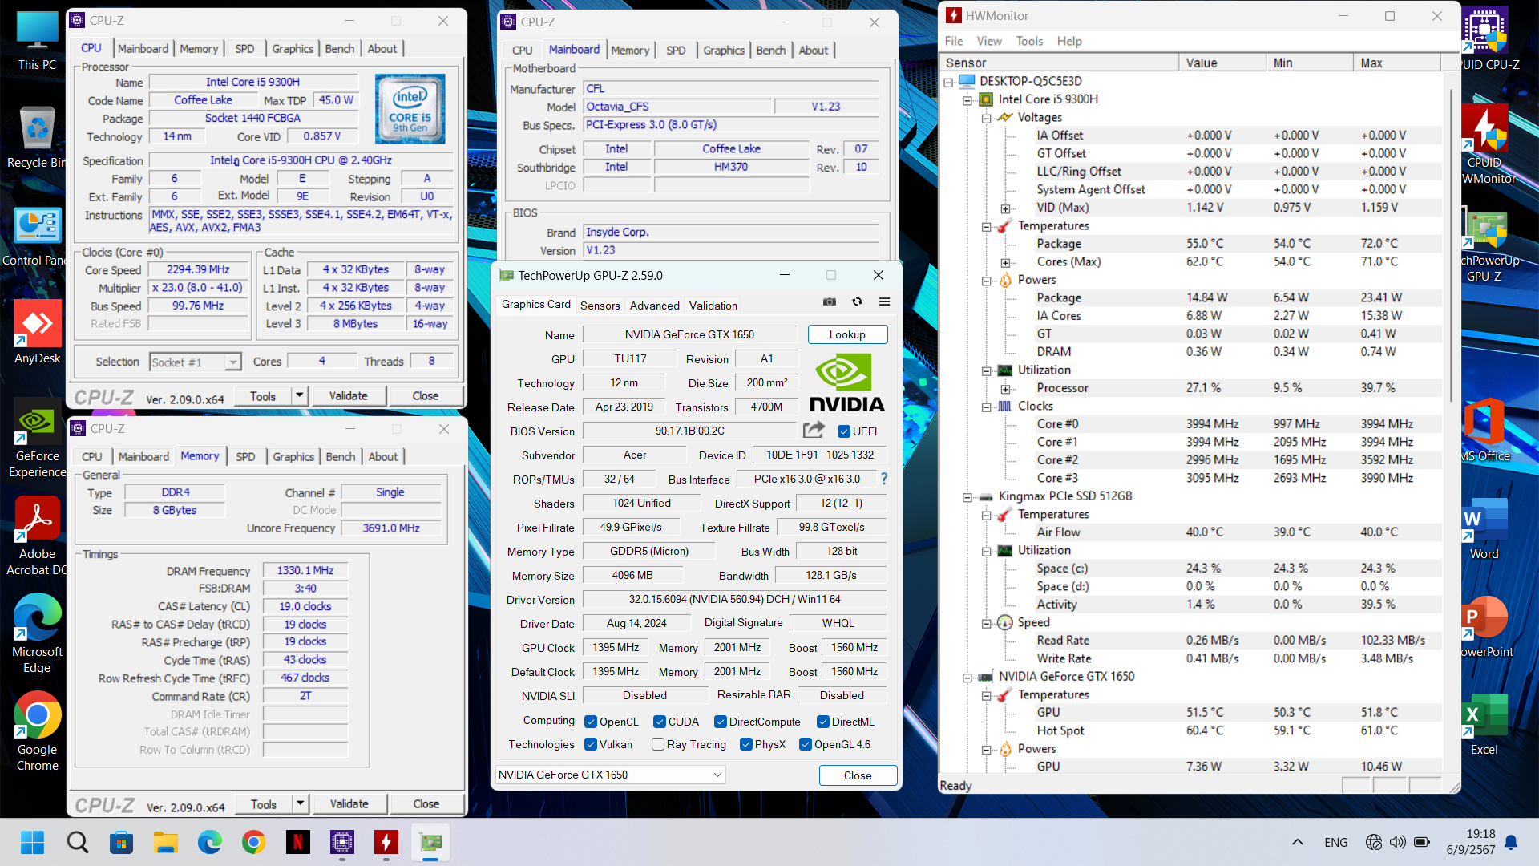Open HWMonitor File menu
The width and height of the screenshot is (1539, 866).
pos(954,41)
